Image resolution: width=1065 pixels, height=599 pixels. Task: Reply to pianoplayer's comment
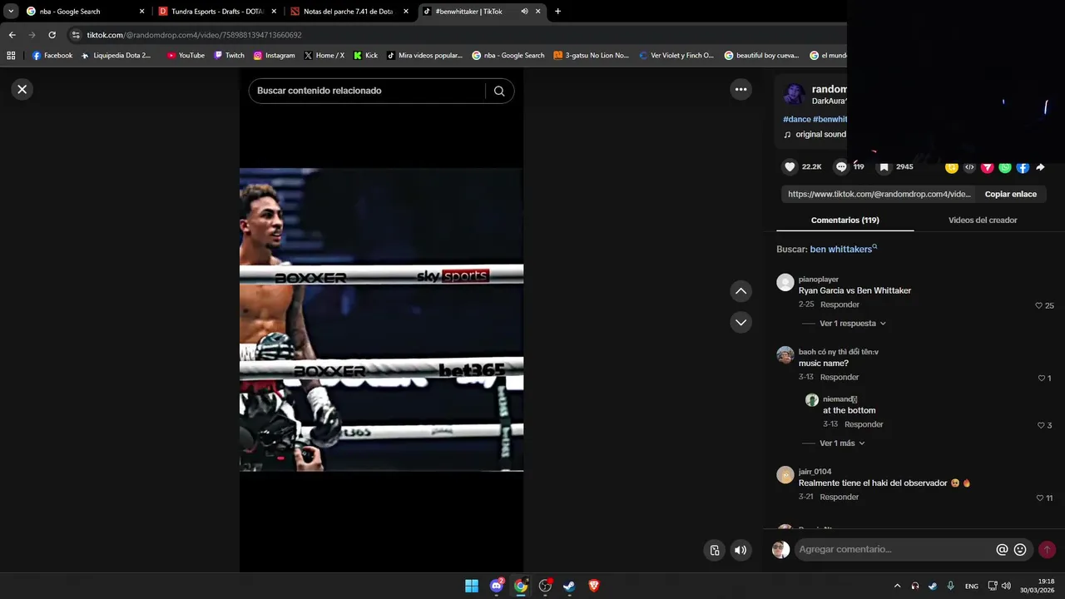[x=840, y=304]
